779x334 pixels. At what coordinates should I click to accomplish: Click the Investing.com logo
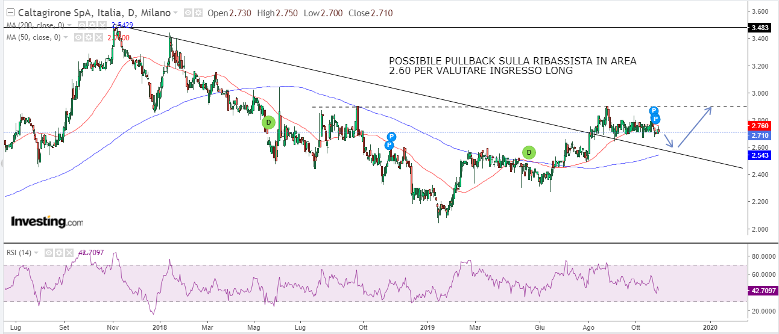click(47, 221)
